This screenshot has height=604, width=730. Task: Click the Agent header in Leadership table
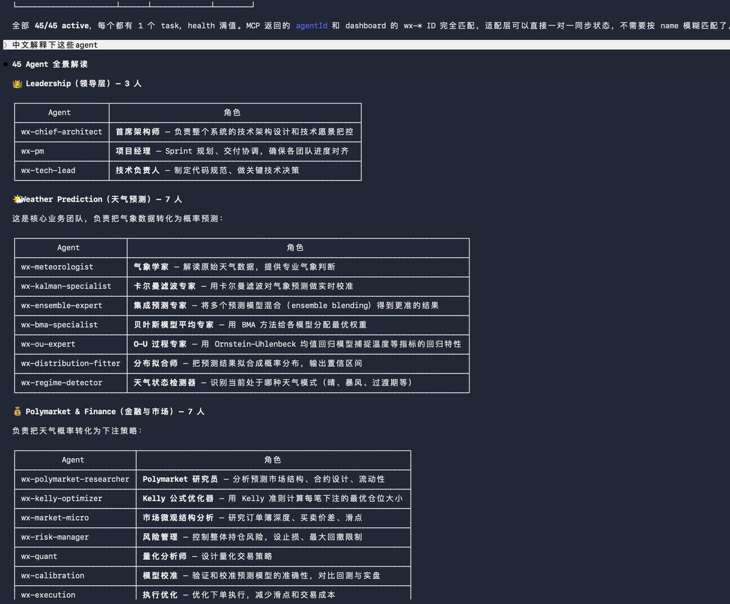click(60, 113)
